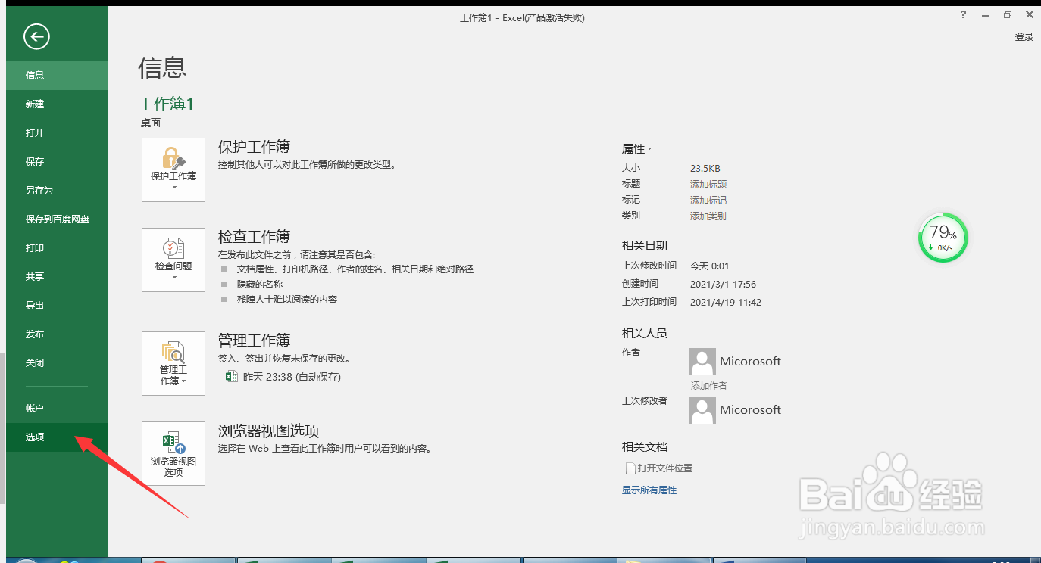This screenshot has width=1041, height=563.
Task: Click the avatar beside 上次修改者
Action: click(702, 410)
